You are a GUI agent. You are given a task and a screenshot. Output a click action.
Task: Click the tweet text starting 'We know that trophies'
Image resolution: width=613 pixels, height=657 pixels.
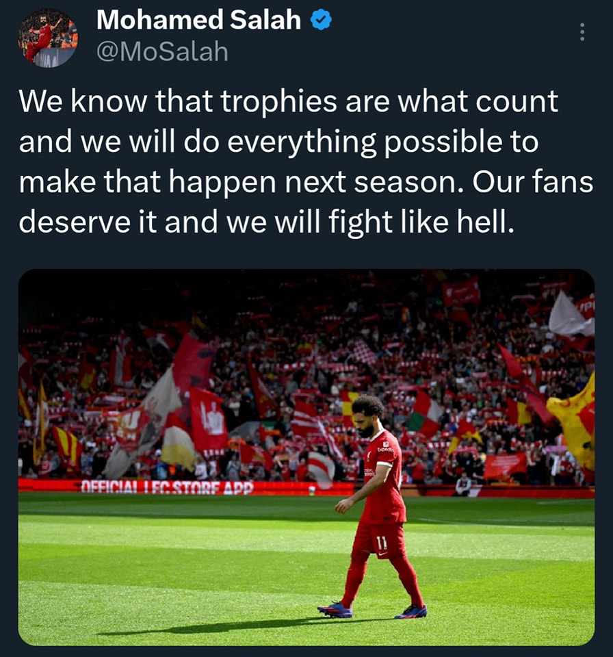pyautogui.click(x=306, y=162)
